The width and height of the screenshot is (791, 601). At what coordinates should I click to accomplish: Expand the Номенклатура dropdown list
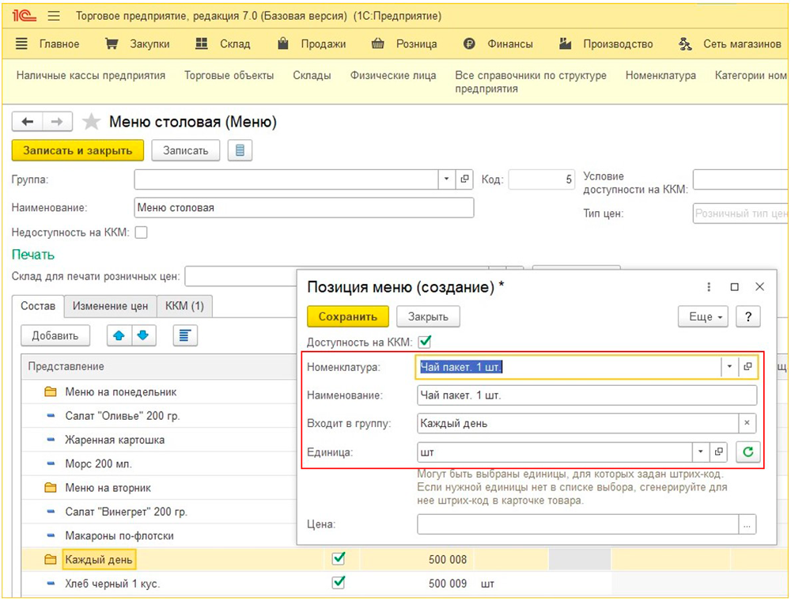click(x=728, y=367)
